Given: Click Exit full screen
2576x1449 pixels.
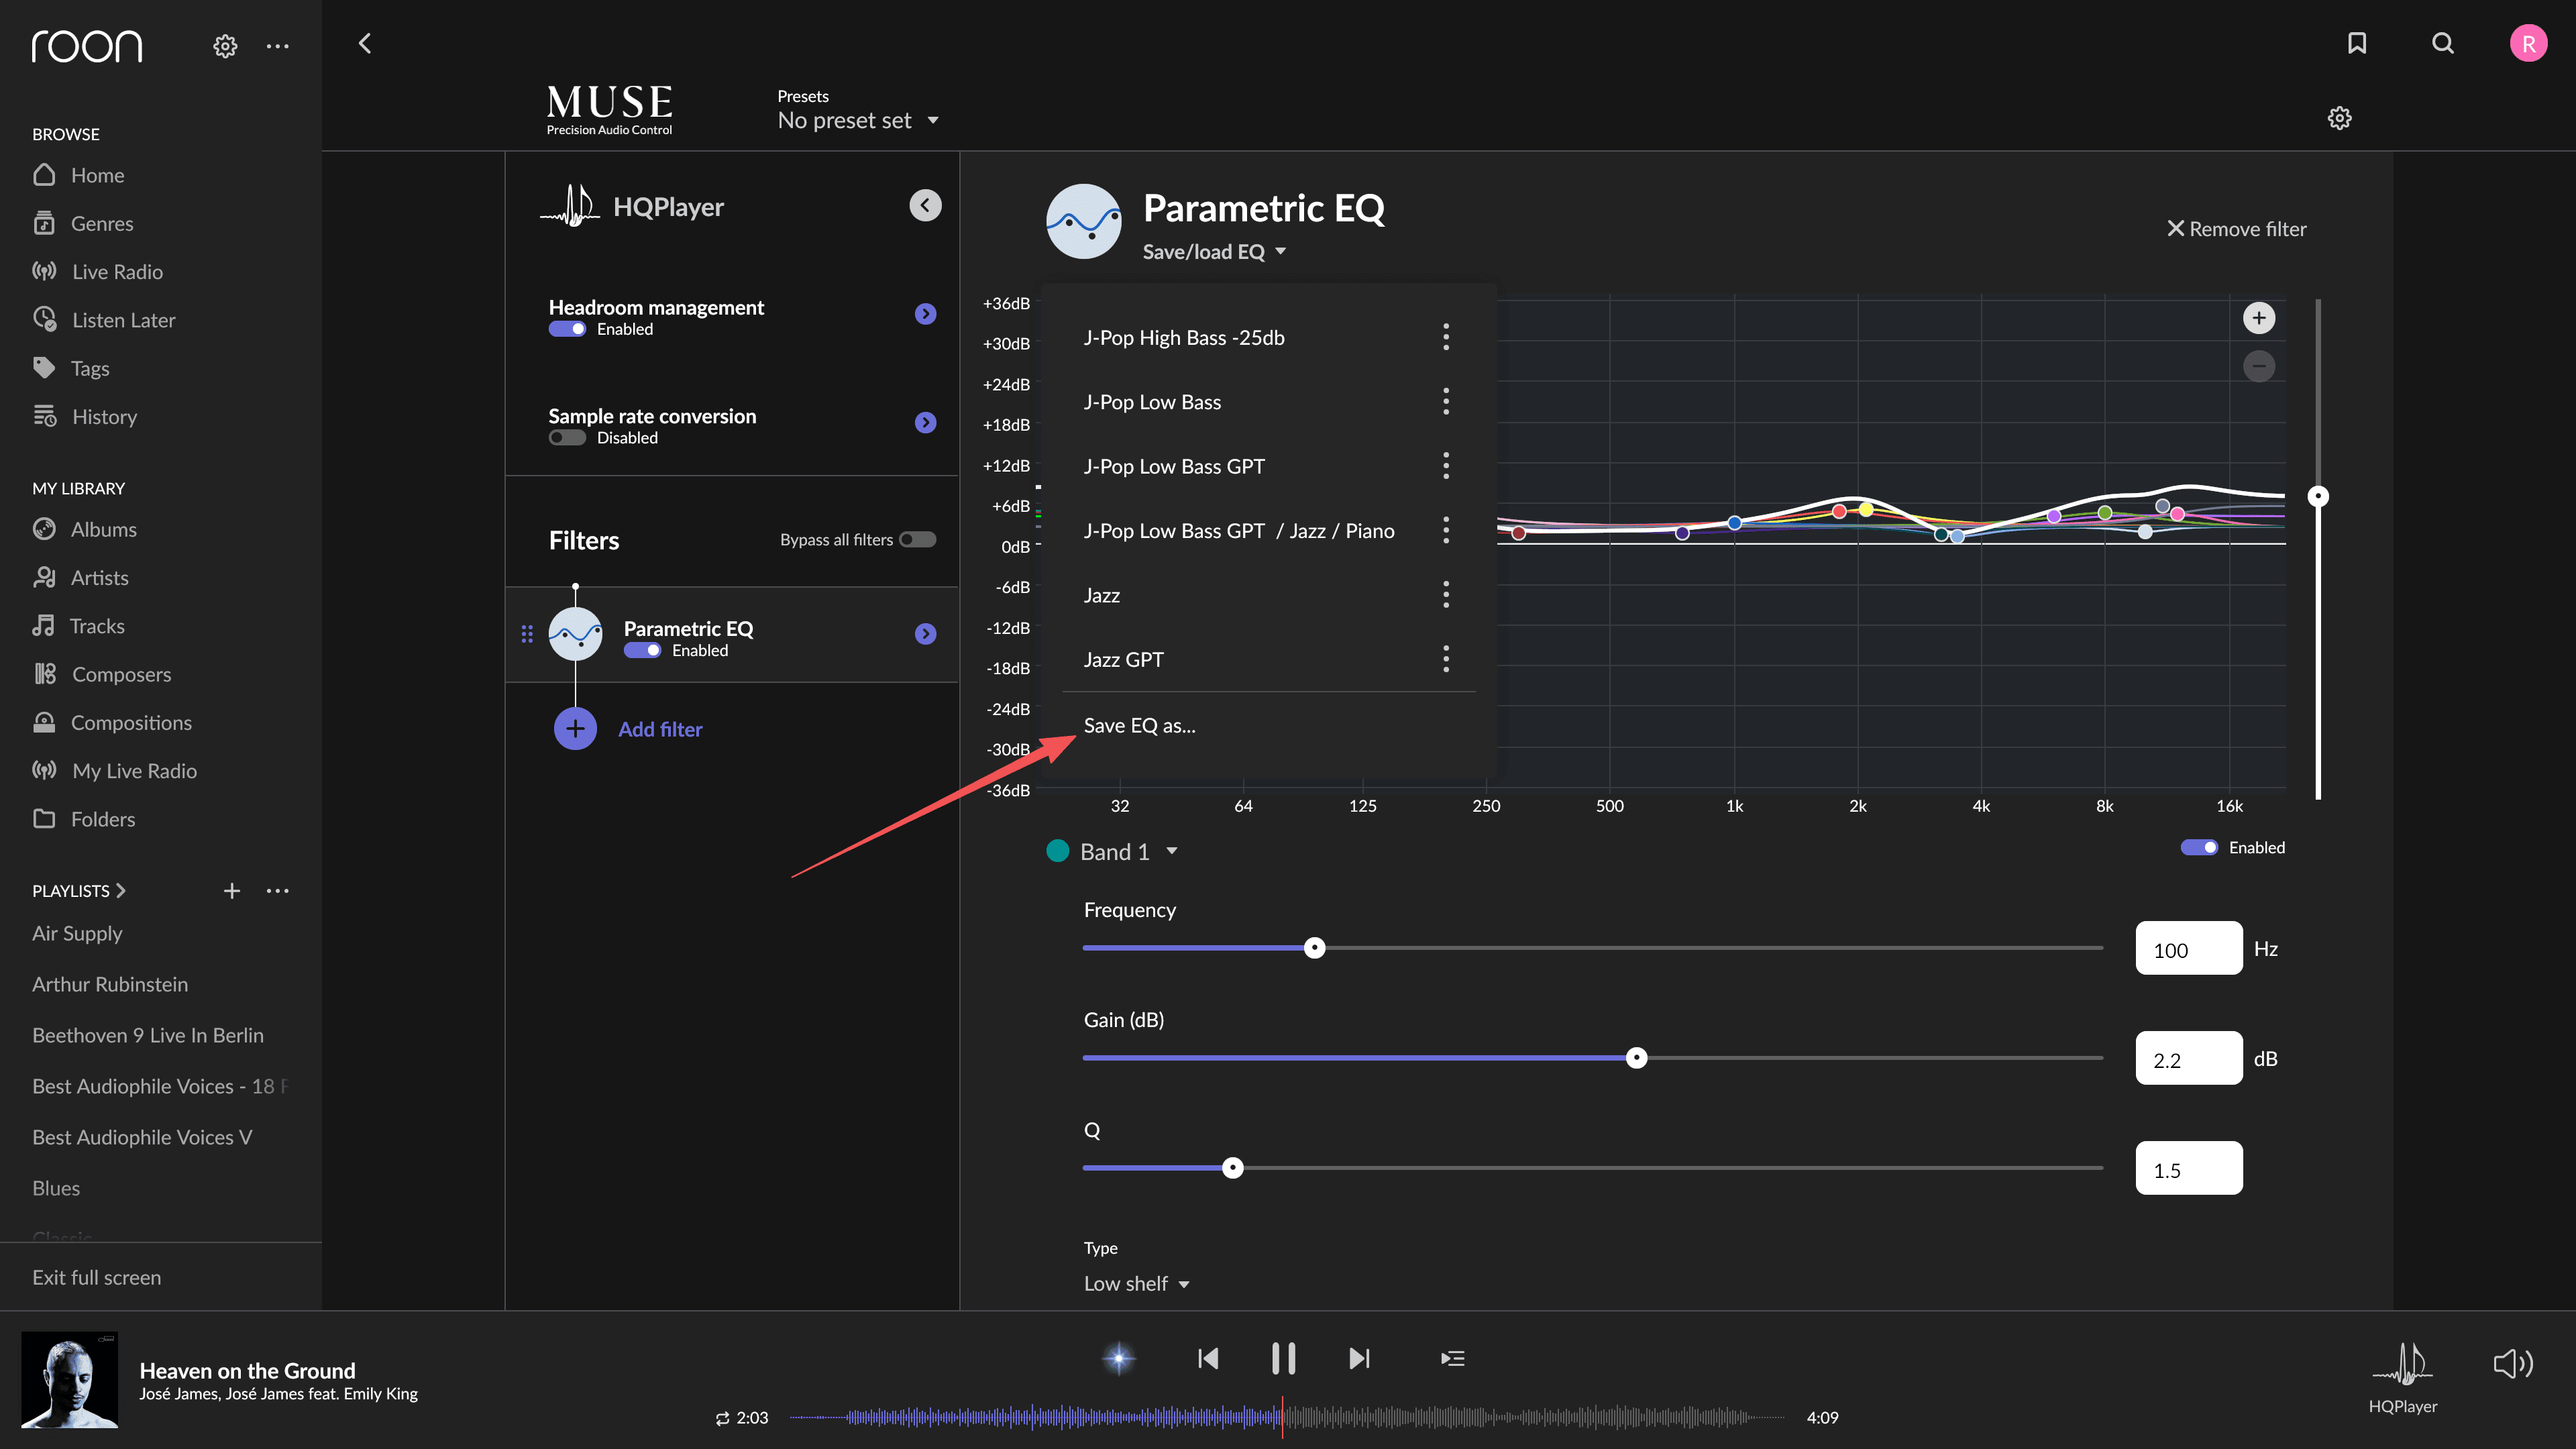Looking at the screenshot, I should [x=96, y=1277].
